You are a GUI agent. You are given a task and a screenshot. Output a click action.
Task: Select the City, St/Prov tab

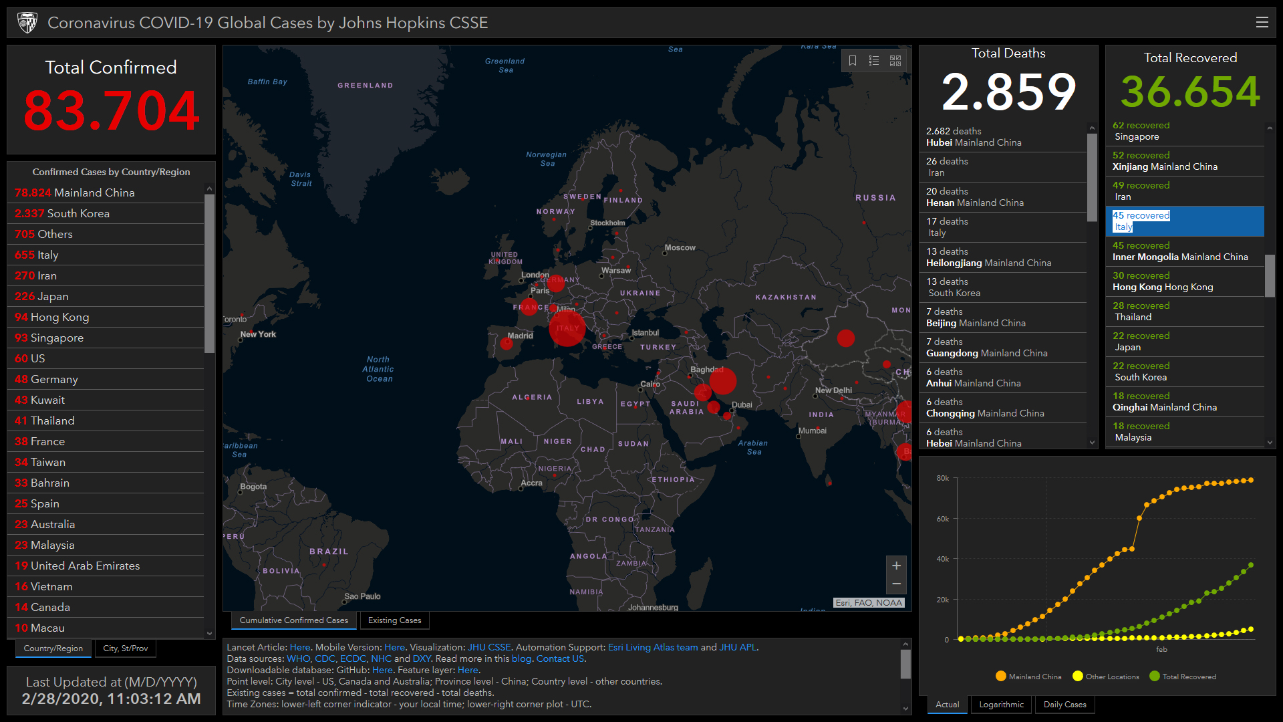tap(126, 648)
